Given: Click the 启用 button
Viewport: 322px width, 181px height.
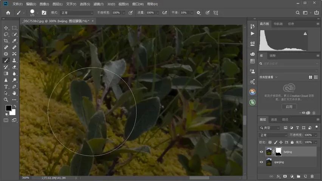Looking at the screenshot, I should pyautogui.click(x=289, y=107).
